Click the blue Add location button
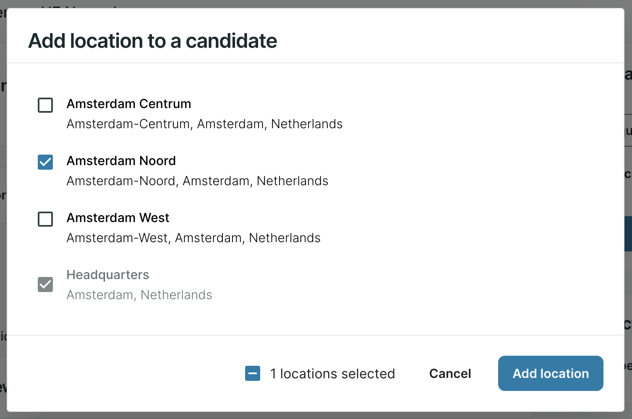The image size is (632, 419). 550,373
